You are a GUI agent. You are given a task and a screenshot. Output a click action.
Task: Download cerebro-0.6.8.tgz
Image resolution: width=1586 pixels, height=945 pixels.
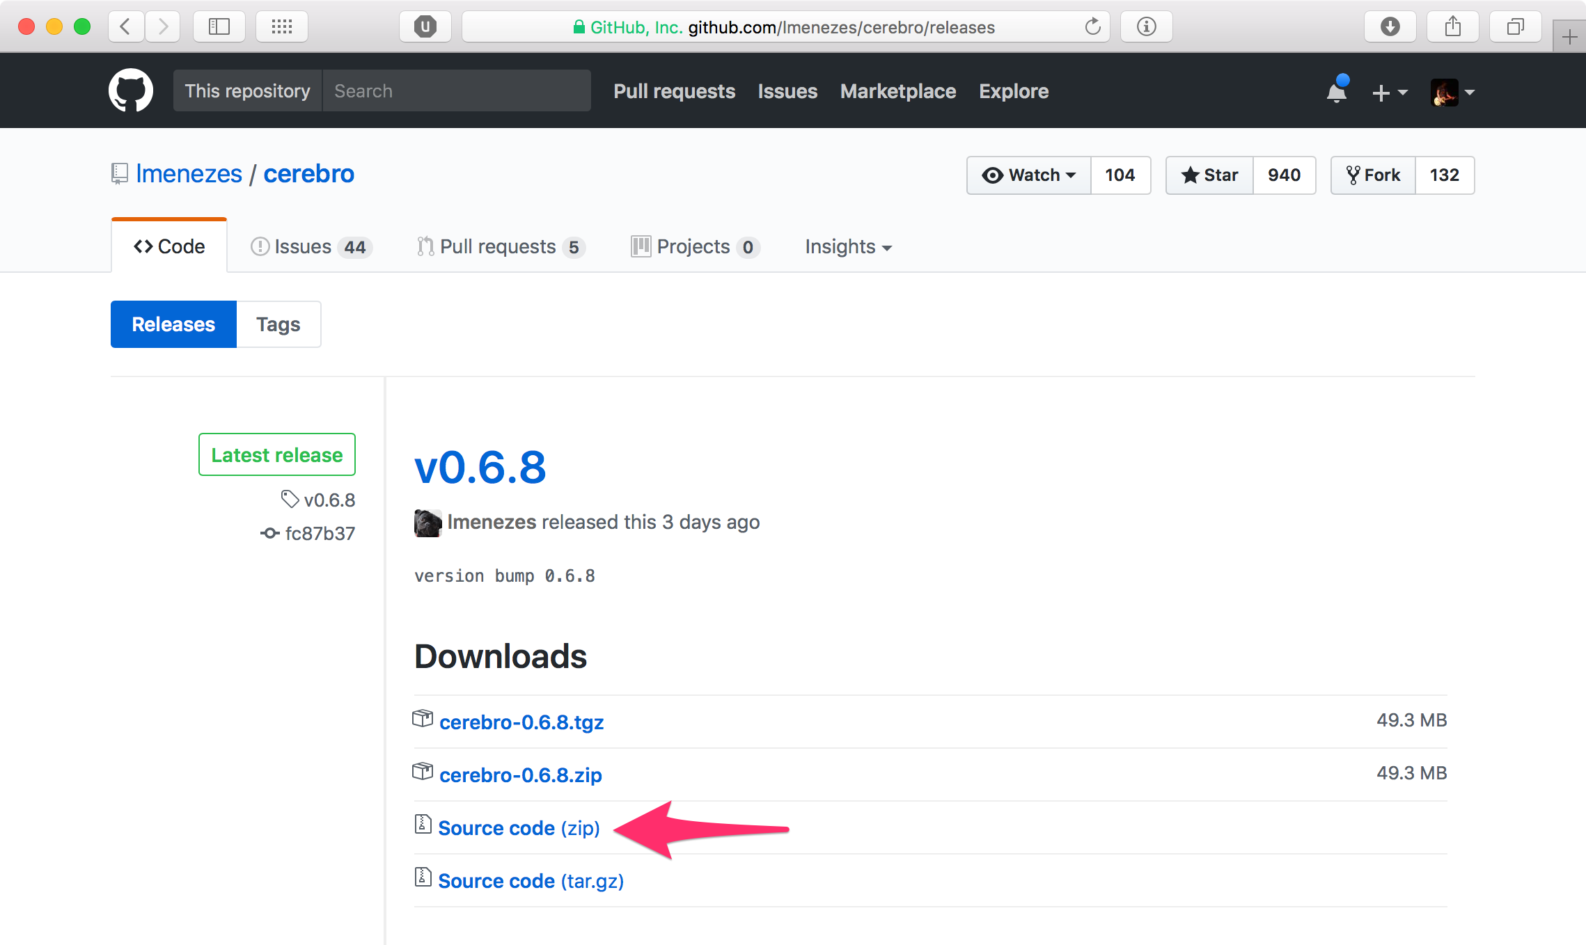tap(521, 722)
